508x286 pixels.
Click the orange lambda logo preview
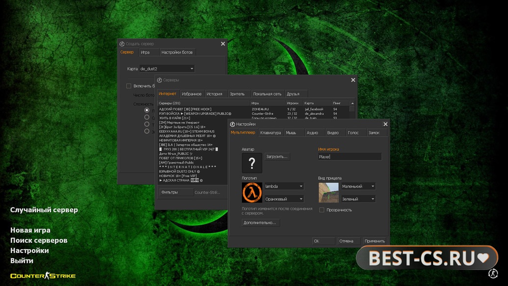[x=252, y=192]
